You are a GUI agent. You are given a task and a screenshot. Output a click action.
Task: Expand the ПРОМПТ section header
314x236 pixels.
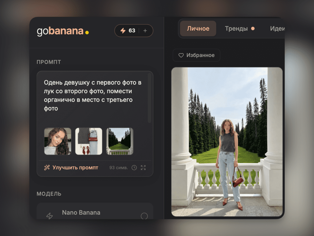point(49,62)
